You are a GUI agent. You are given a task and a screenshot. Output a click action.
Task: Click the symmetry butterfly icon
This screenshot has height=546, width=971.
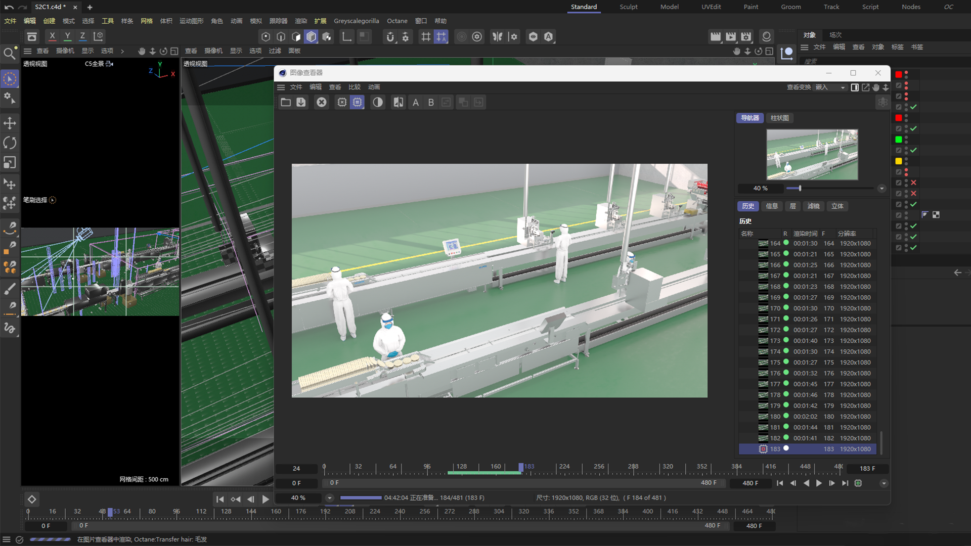(x=498, y=36)
